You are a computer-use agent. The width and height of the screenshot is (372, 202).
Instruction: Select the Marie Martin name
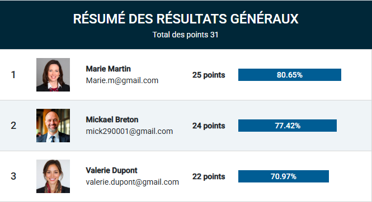(x=108, y=69)
